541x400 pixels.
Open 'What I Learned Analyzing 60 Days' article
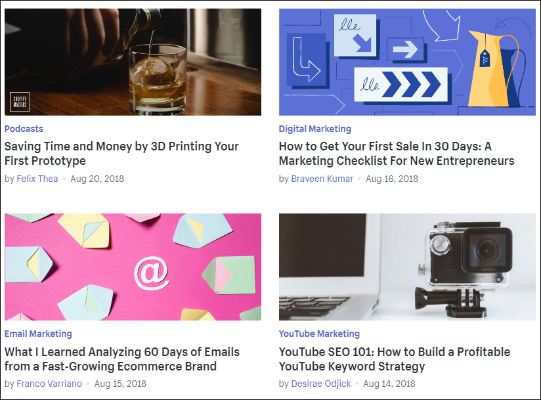point(122,359)
